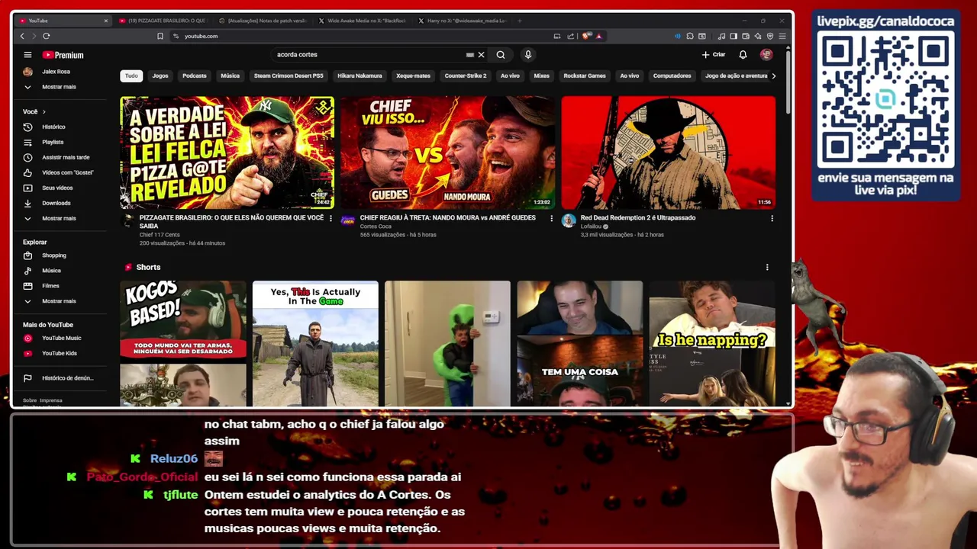Open Downloads in the sidebar
The height and width of the screenshot is (549, 977).
56,203
